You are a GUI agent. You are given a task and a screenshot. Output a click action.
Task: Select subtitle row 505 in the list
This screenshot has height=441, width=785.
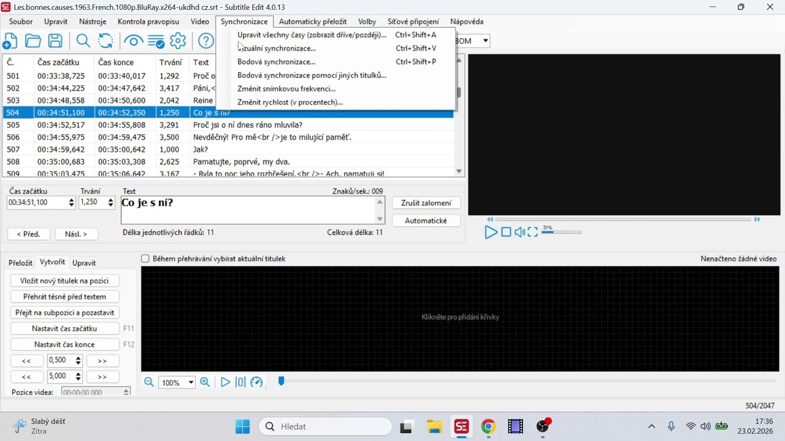pyautogui.click(x=228, y=125)
